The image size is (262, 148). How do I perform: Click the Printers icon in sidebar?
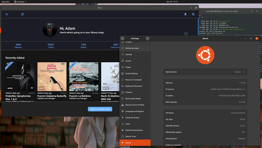tap(123, 92)
